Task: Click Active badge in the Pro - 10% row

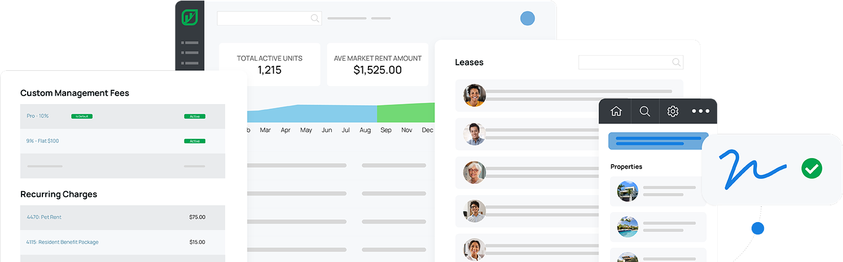Action: click(x=195, y=116)
